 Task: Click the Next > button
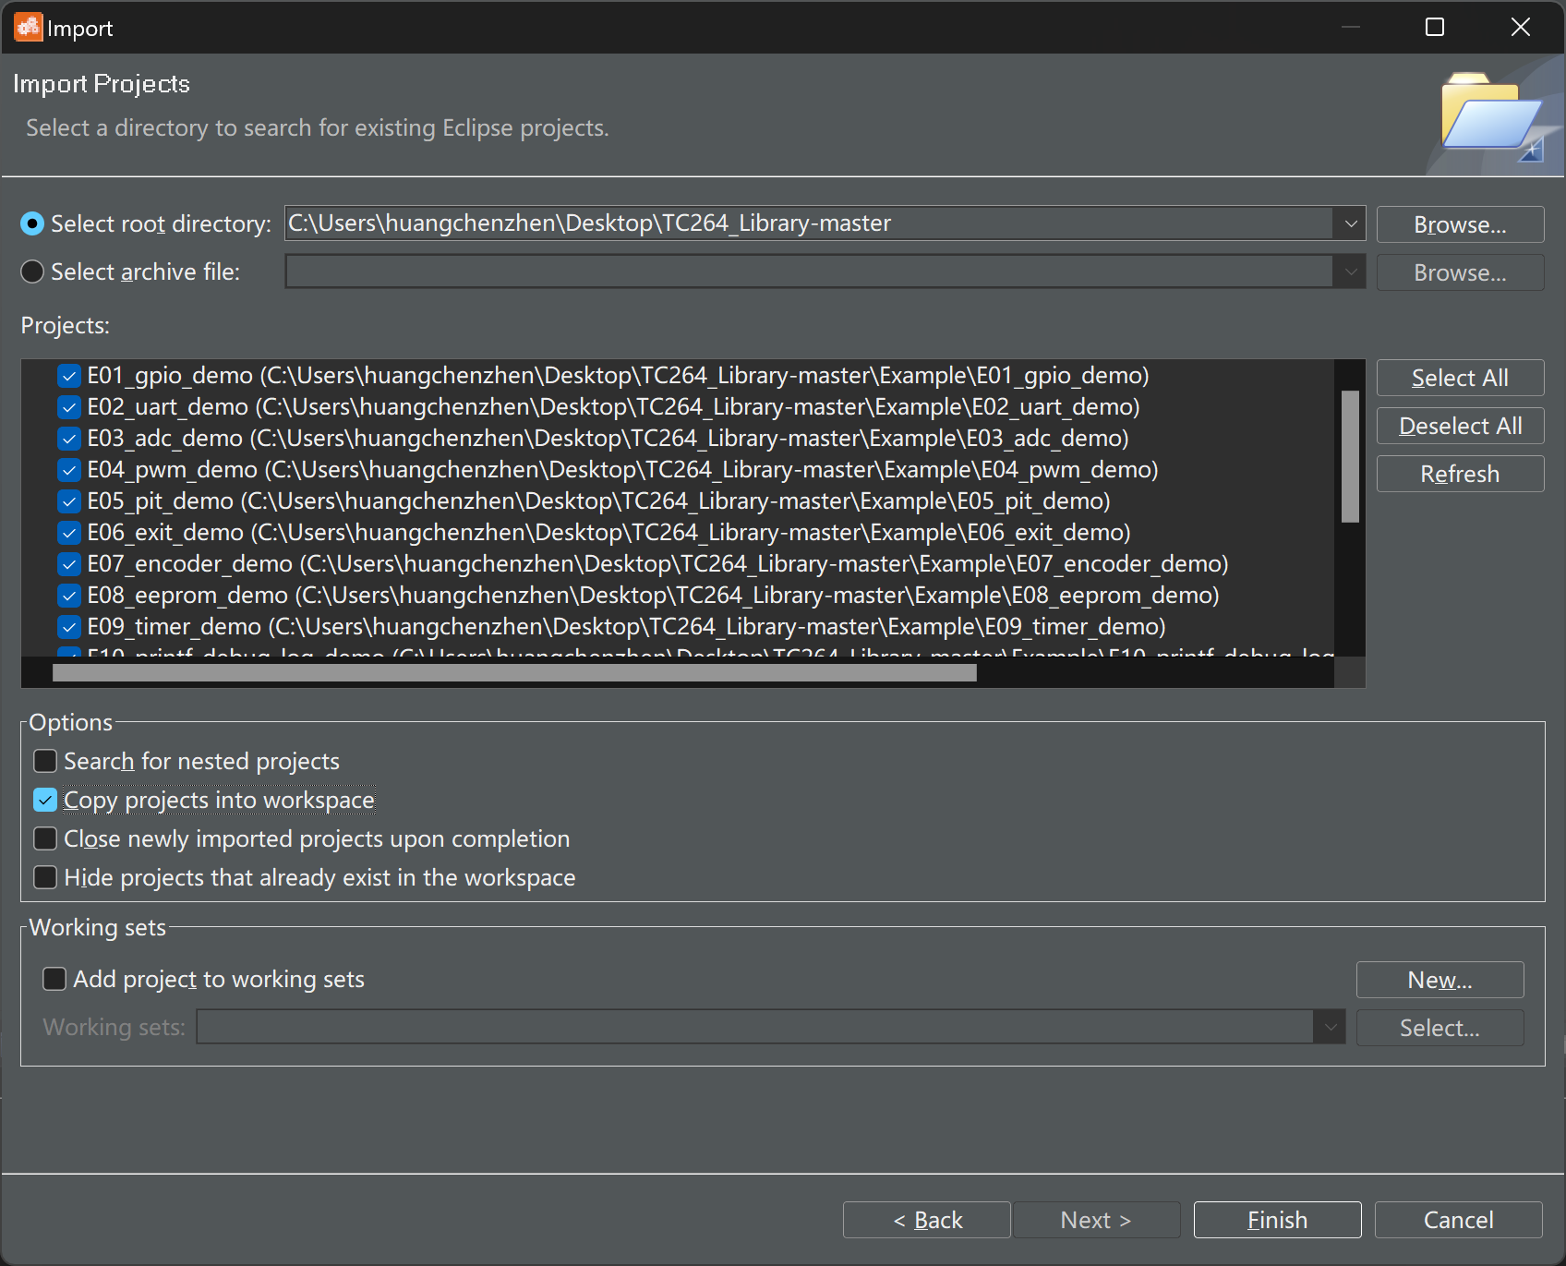click(1096, 1220)
